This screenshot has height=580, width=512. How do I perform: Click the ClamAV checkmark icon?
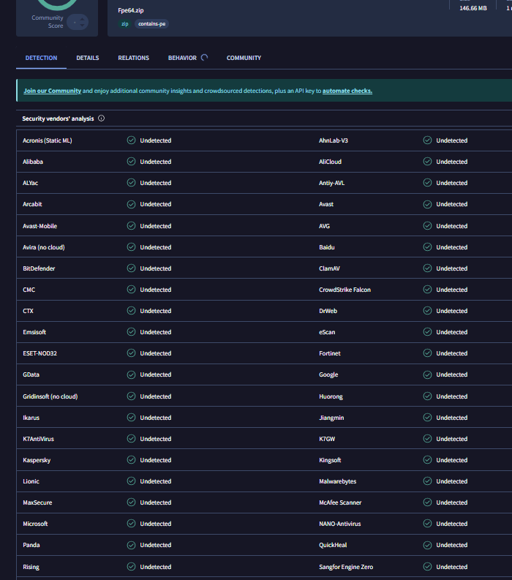[x=428, y=268]
